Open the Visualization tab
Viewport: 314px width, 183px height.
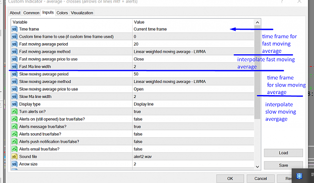click(x=82, y=13)
